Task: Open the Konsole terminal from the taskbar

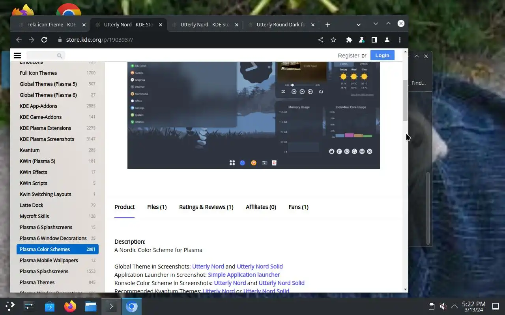Action: 111,306
